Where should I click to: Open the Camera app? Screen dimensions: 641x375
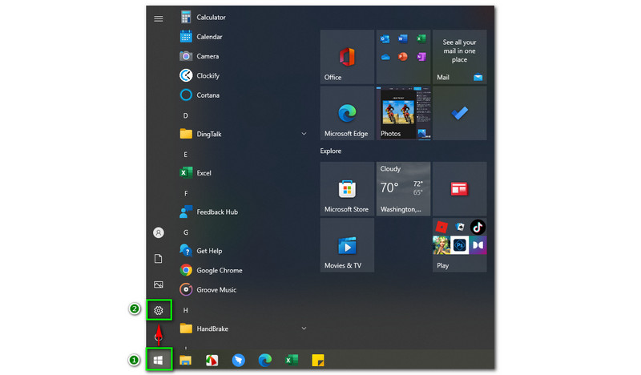[207, 56]
